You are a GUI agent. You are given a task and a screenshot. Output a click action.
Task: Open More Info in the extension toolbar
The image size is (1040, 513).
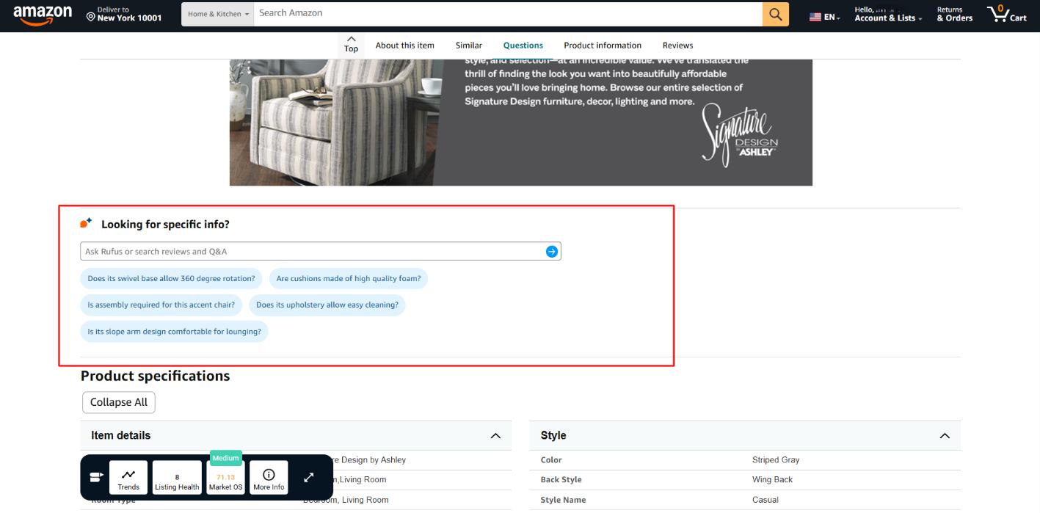coord(270,478)
